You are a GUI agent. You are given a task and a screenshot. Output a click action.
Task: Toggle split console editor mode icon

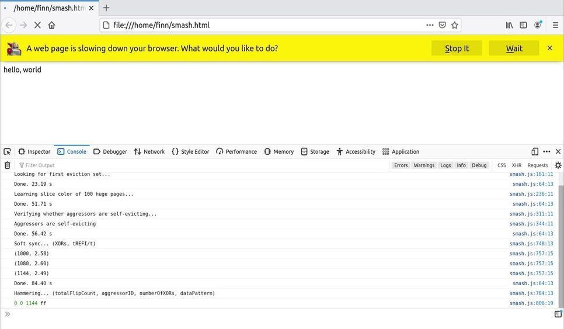pyautogui.click(x=558, y=314)
